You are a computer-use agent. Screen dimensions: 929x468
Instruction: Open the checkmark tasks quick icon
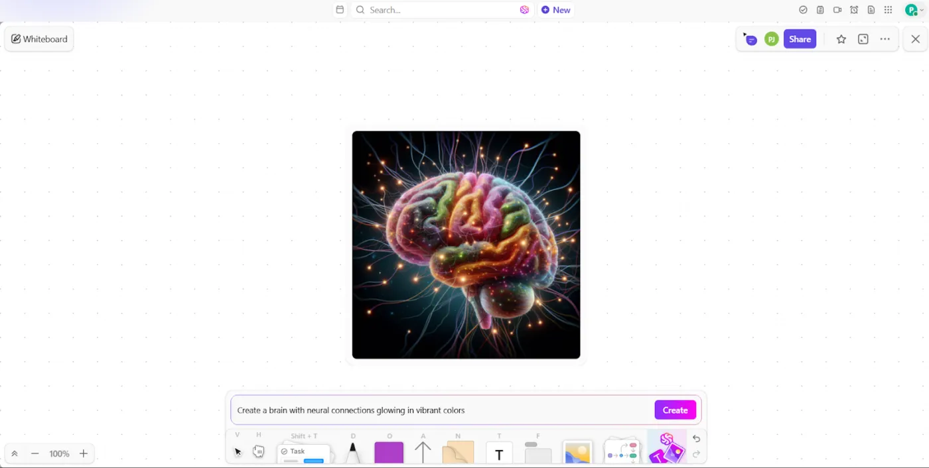(803, 10)
